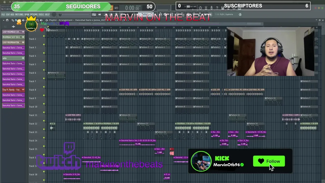Click the 0:00:00 time display
This screenshot has height=183, width=325.
[x=132, y=8]
